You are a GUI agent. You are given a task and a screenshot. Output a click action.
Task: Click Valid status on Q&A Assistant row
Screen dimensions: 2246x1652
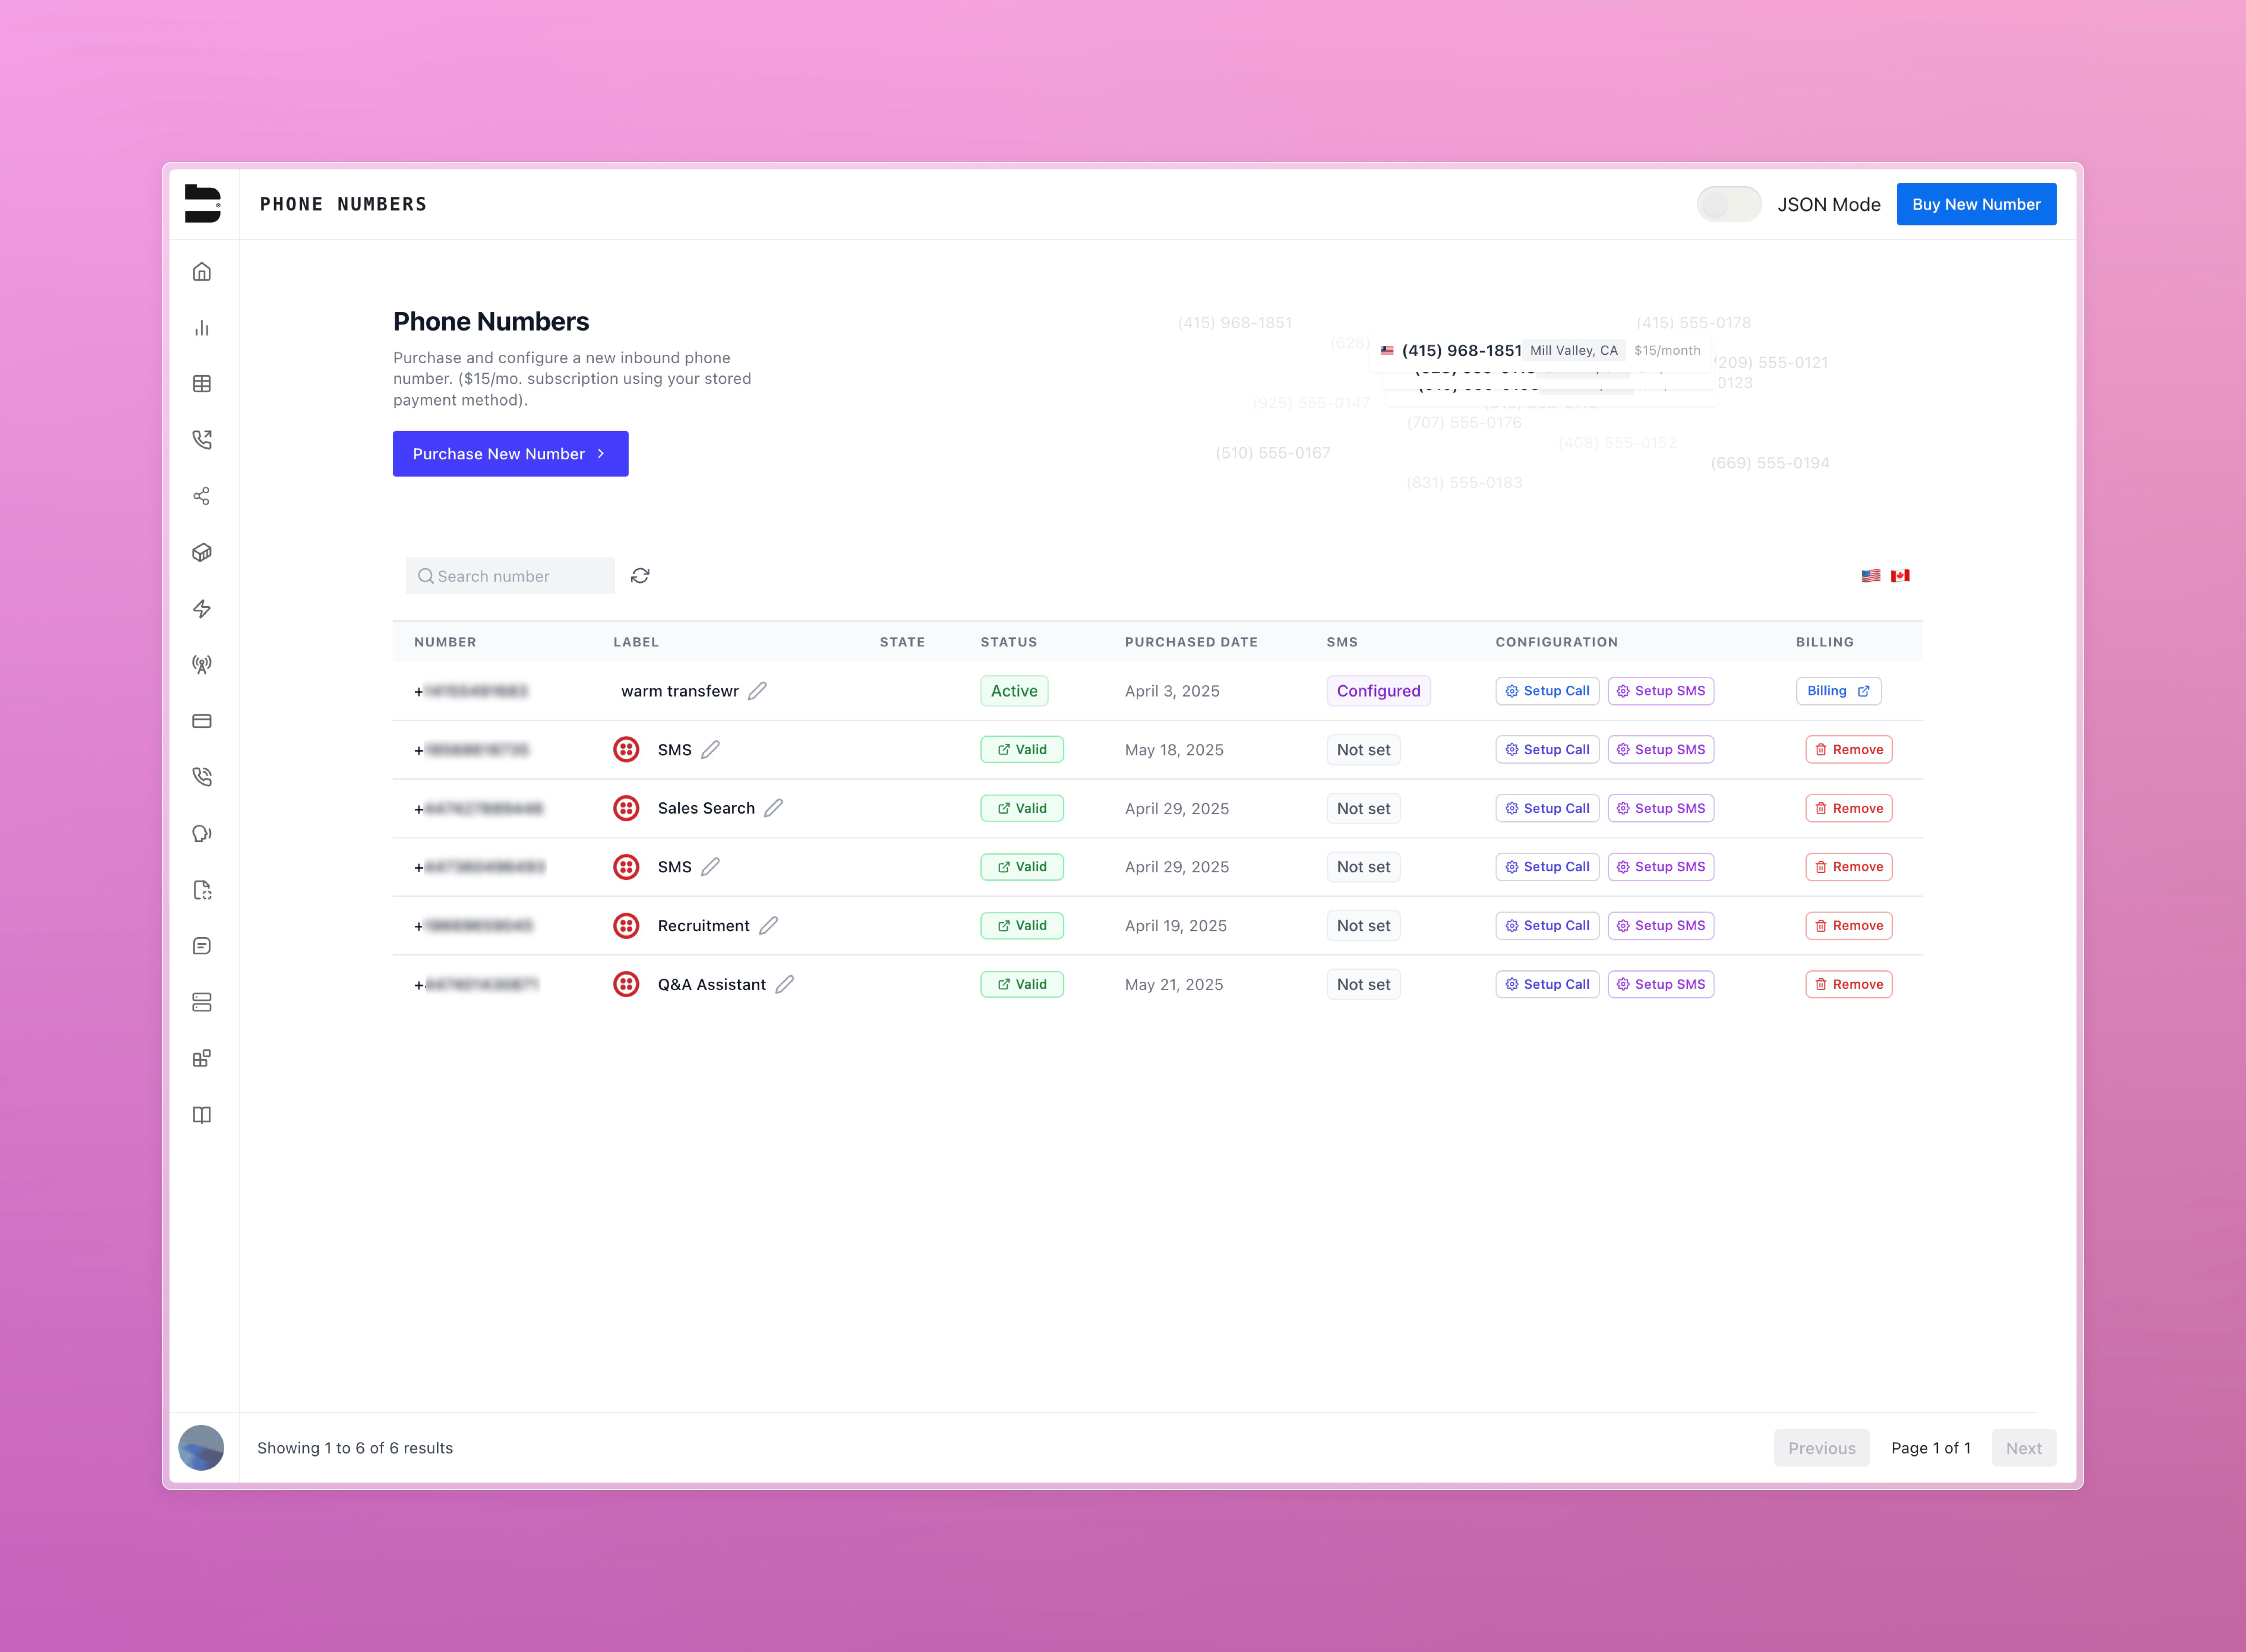1021,984
